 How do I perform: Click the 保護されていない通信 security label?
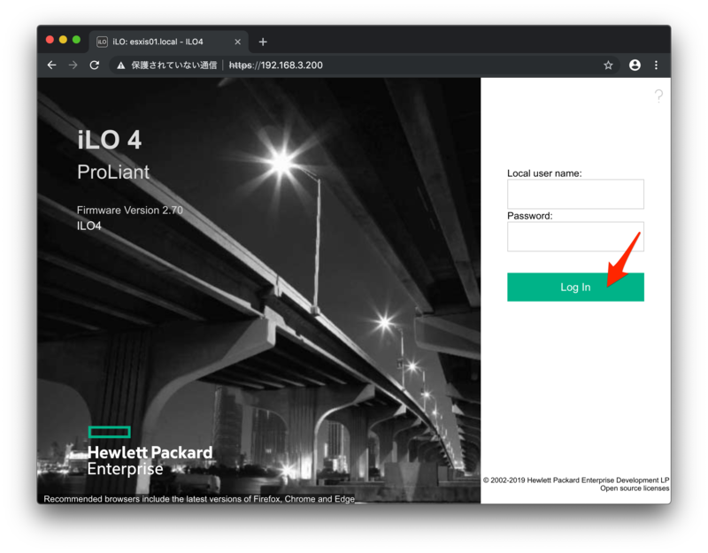pos(173,65)
